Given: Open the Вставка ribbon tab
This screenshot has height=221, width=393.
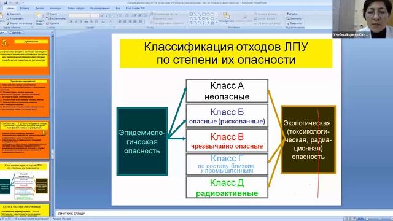Looking at the screenshot, I should click(25, 8).
